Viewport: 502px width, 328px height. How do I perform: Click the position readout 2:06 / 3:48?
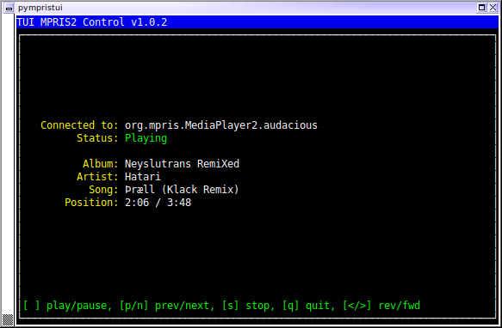tap(158, 203)
